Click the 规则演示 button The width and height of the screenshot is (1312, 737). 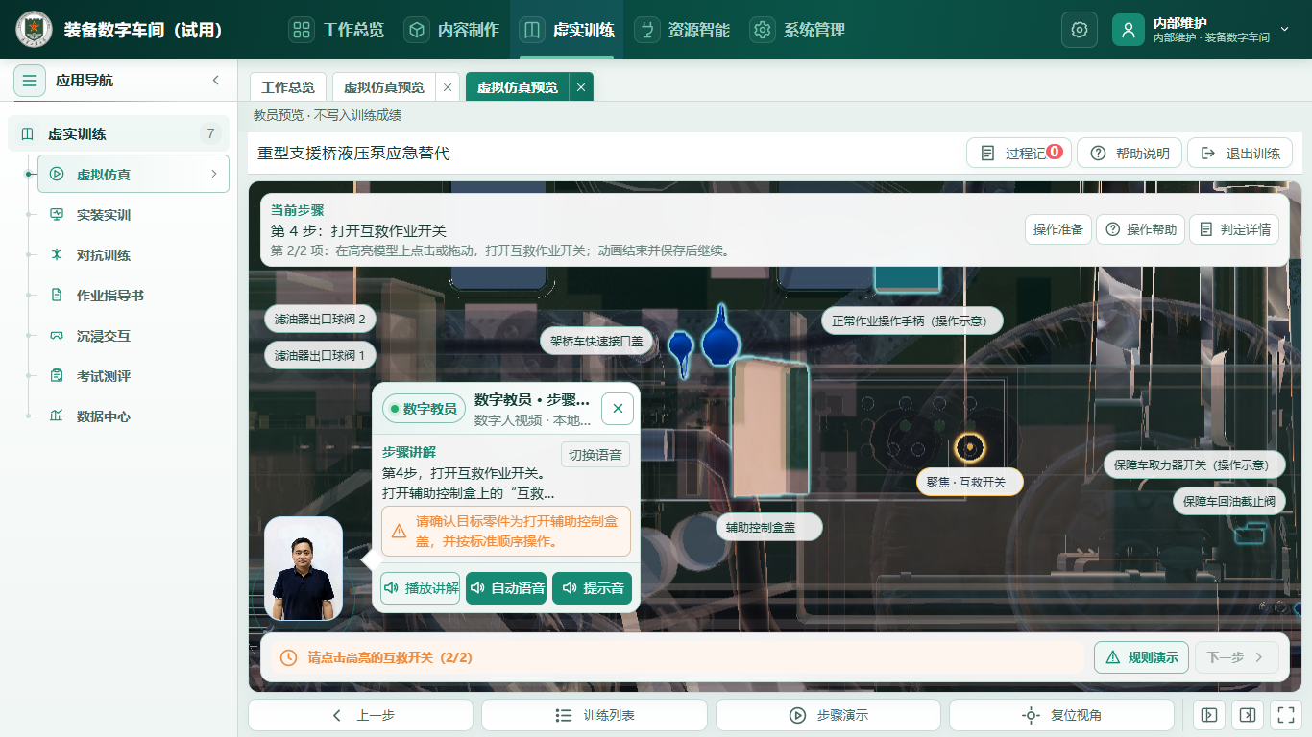coord(1142,657)
